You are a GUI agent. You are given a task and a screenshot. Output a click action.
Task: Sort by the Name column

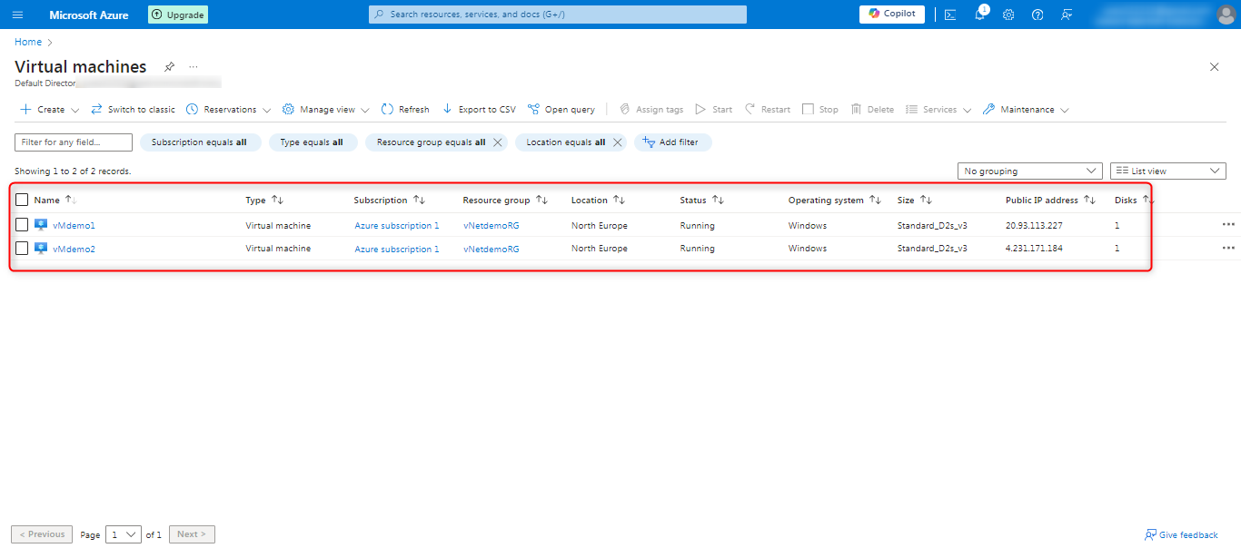coord(55,201)
